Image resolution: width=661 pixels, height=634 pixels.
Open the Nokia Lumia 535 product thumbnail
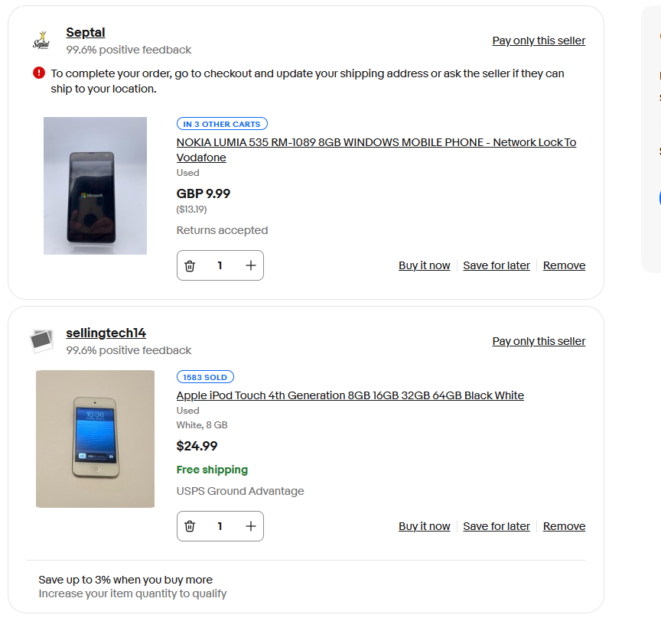click(95, 186)
